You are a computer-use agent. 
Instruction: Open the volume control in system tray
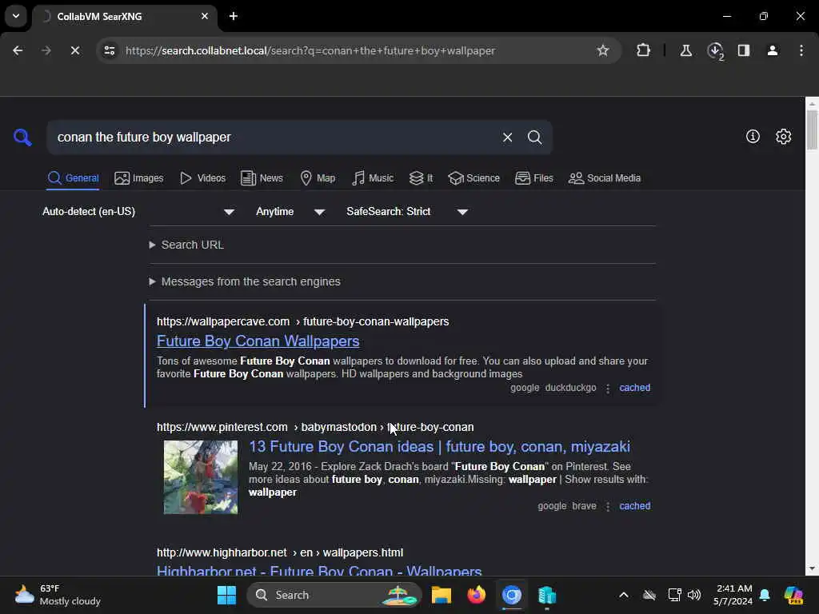[694, 595]
